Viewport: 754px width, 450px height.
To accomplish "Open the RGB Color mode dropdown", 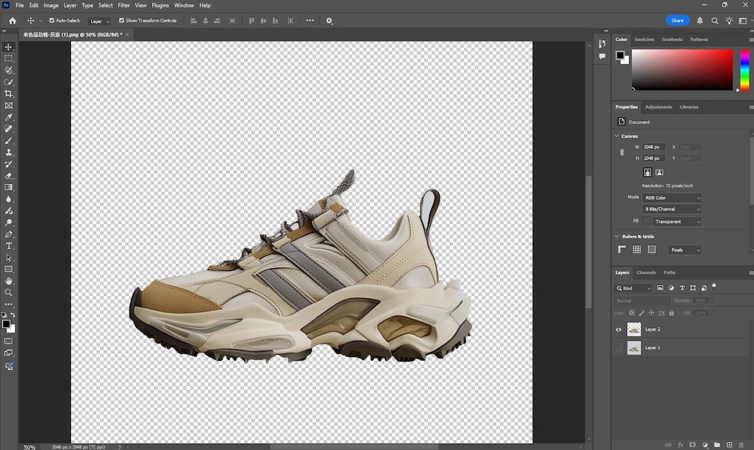I will [672, 198].
